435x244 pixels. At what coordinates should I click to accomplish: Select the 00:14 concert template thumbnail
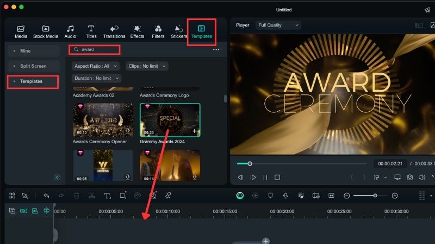pos(170,165)
